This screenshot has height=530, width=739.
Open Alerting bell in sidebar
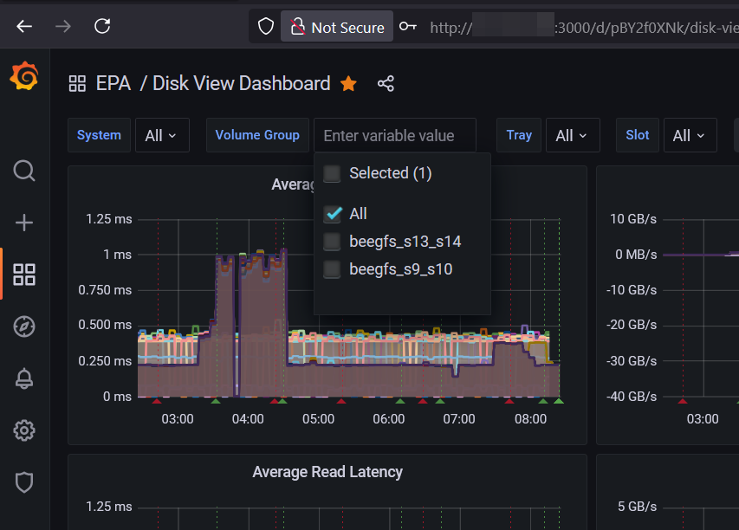point(24,378)
